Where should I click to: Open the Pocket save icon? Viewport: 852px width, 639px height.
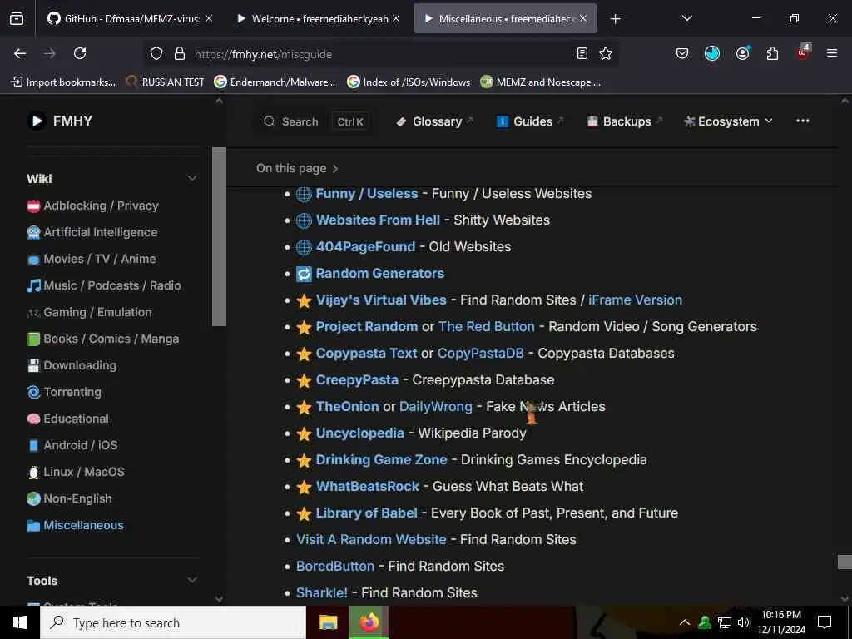[x=682, y=53]
